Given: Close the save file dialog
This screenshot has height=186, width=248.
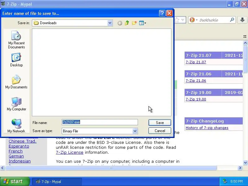Looking at the screenshot, I should click(x=169, y=13).
